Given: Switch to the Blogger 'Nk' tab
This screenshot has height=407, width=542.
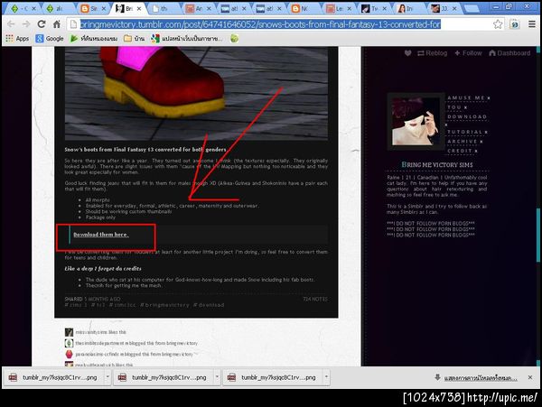Looking at the screenshot, I should (x=303, y=9).
